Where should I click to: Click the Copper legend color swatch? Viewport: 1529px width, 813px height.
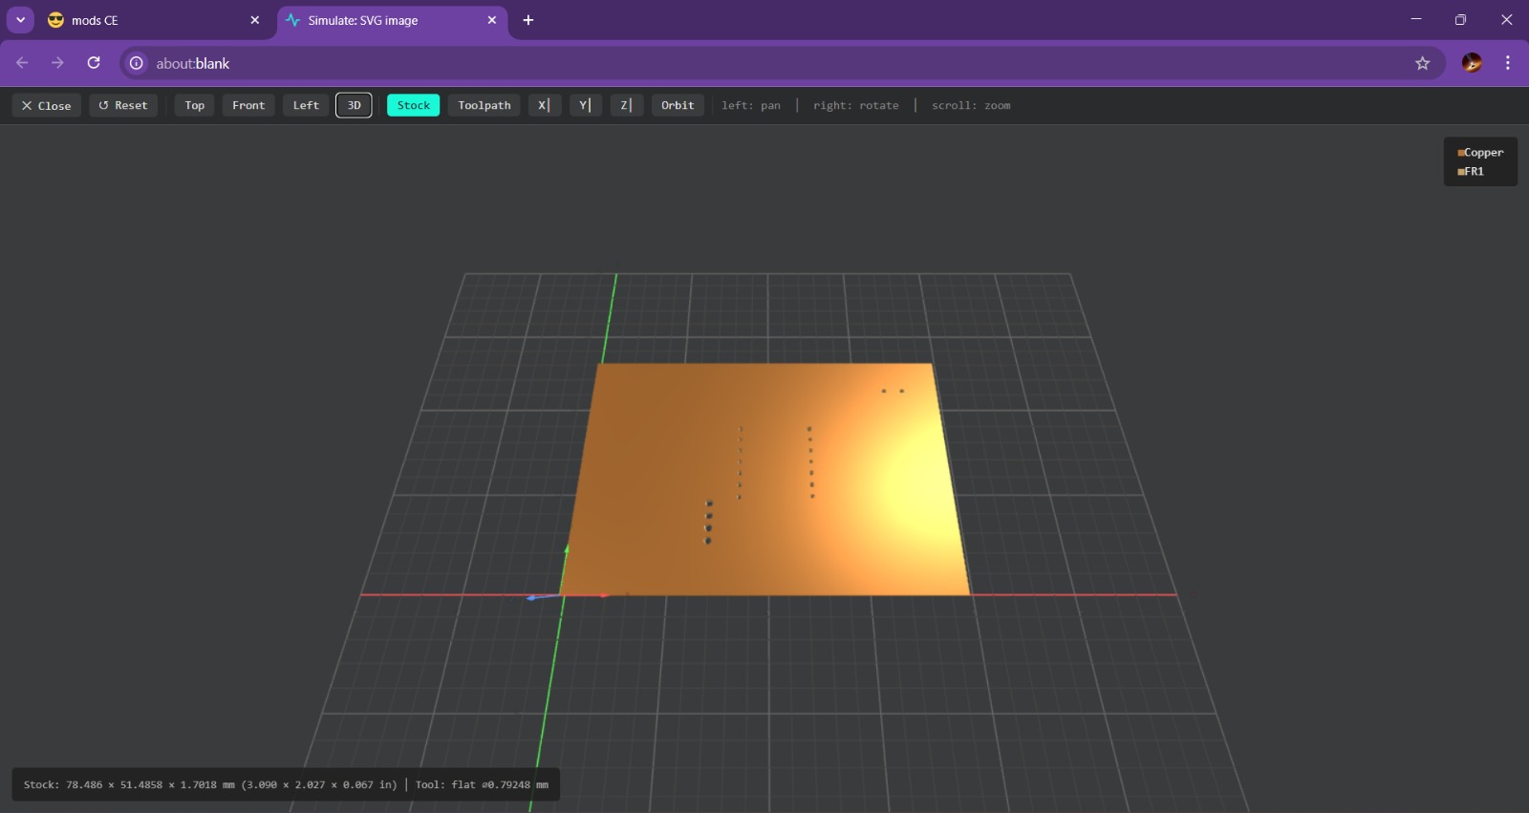point(1460,153)
